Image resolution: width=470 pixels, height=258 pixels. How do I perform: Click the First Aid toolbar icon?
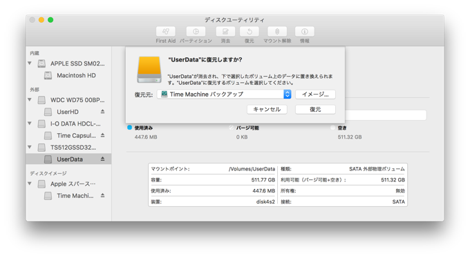[x=165, y=32]
